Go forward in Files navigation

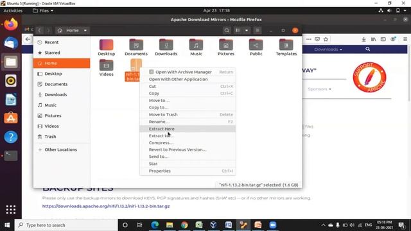click(x=48, y=30)
